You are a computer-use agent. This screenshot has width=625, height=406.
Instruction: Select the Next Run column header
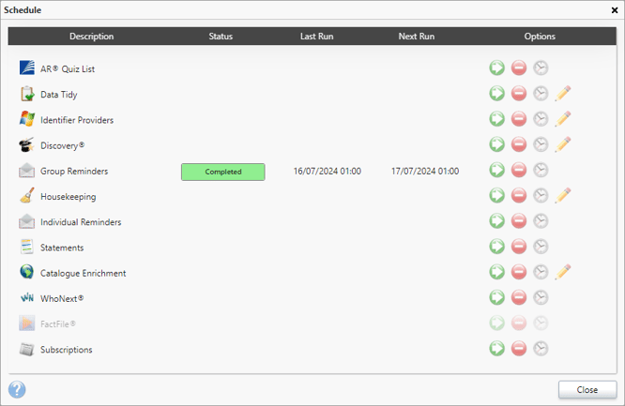coord(417,37)
